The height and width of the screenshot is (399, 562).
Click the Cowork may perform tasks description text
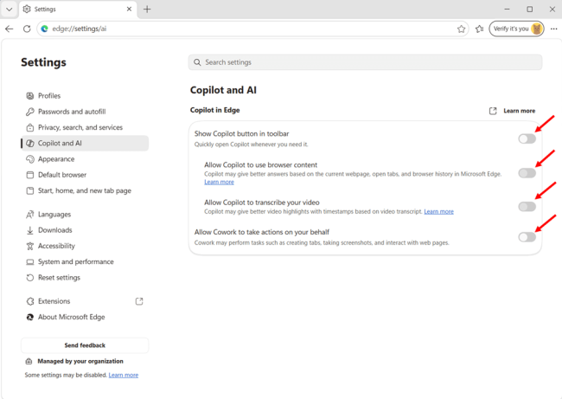tap(322, 242)
